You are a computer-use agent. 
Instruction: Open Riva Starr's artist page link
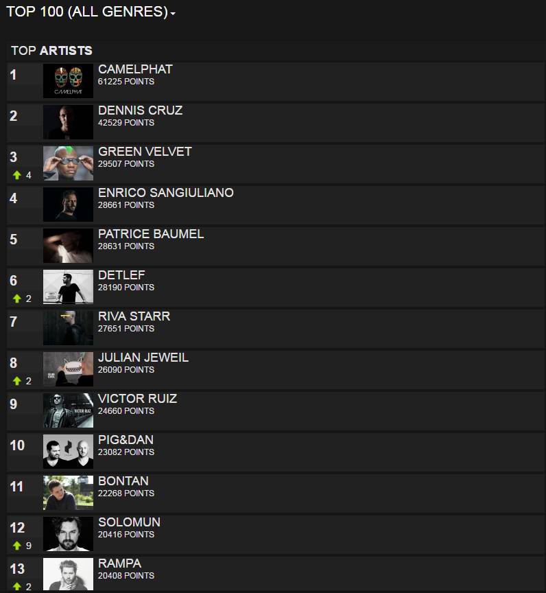tap(134, 316)
